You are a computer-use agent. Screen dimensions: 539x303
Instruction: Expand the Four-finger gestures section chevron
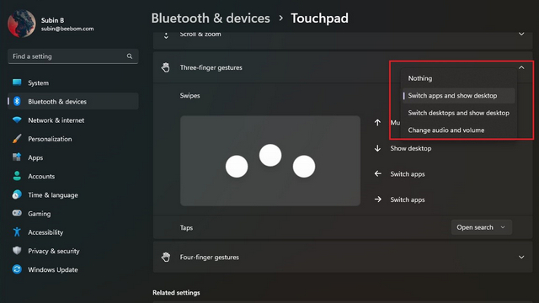pos(521,257)
